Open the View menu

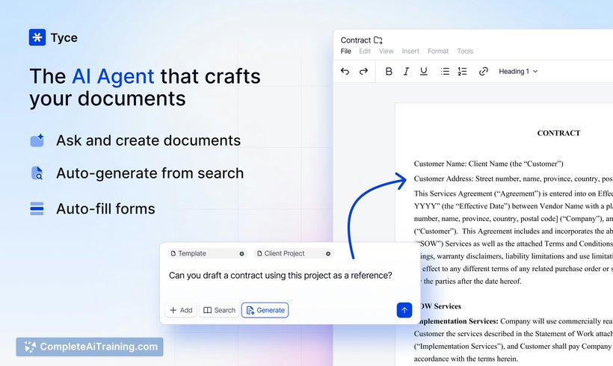tap(386, 52)
